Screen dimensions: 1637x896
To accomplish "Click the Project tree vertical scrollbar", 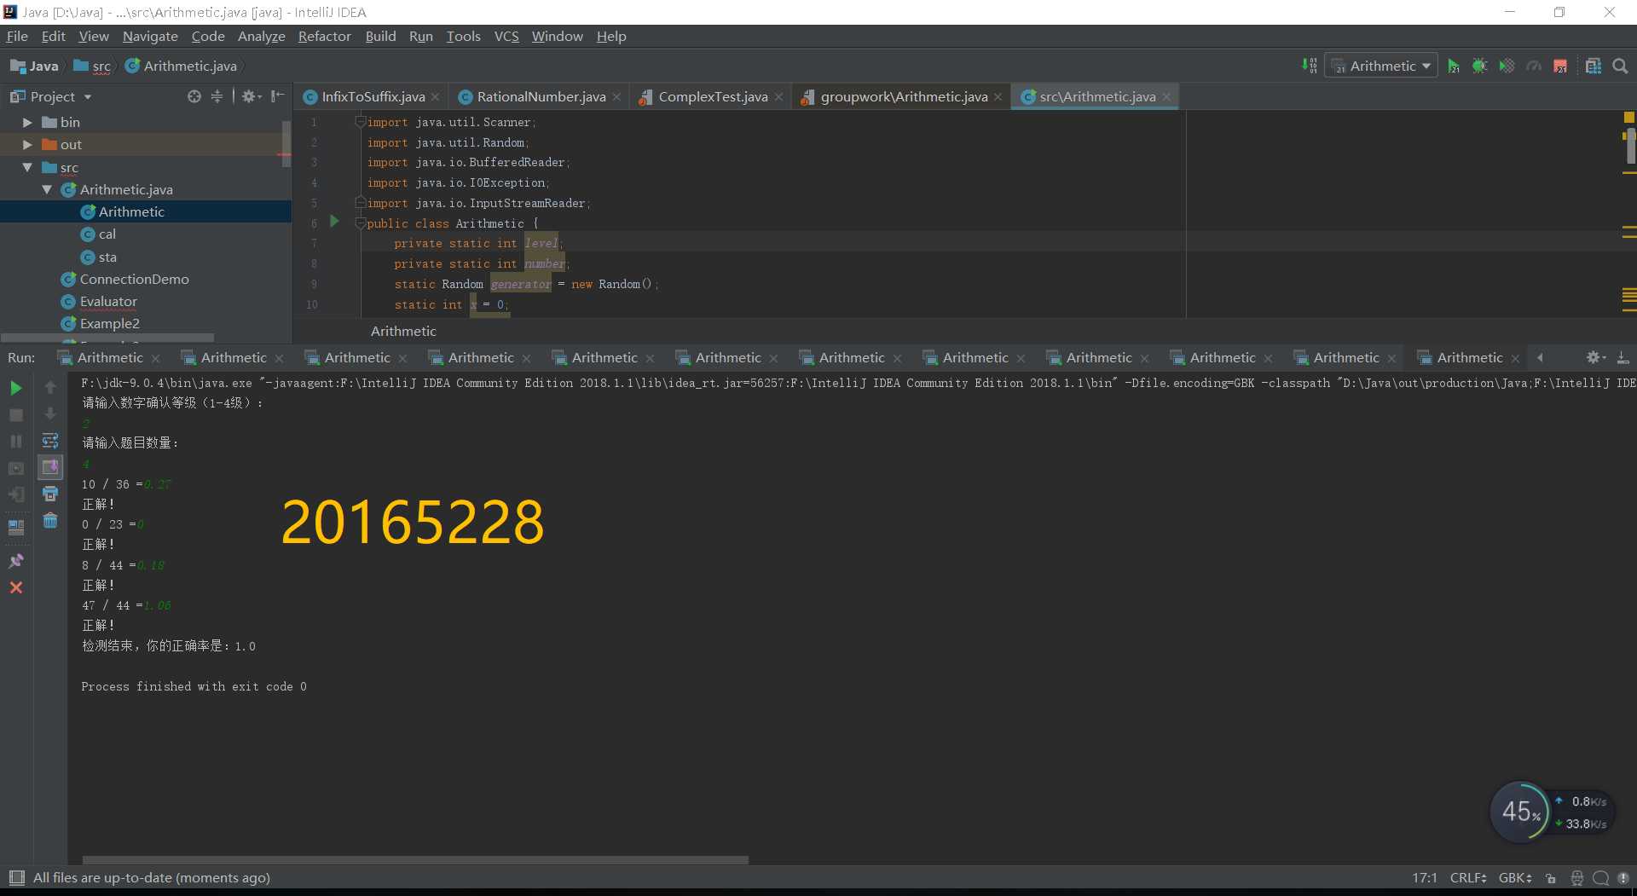I will (286, 142).
